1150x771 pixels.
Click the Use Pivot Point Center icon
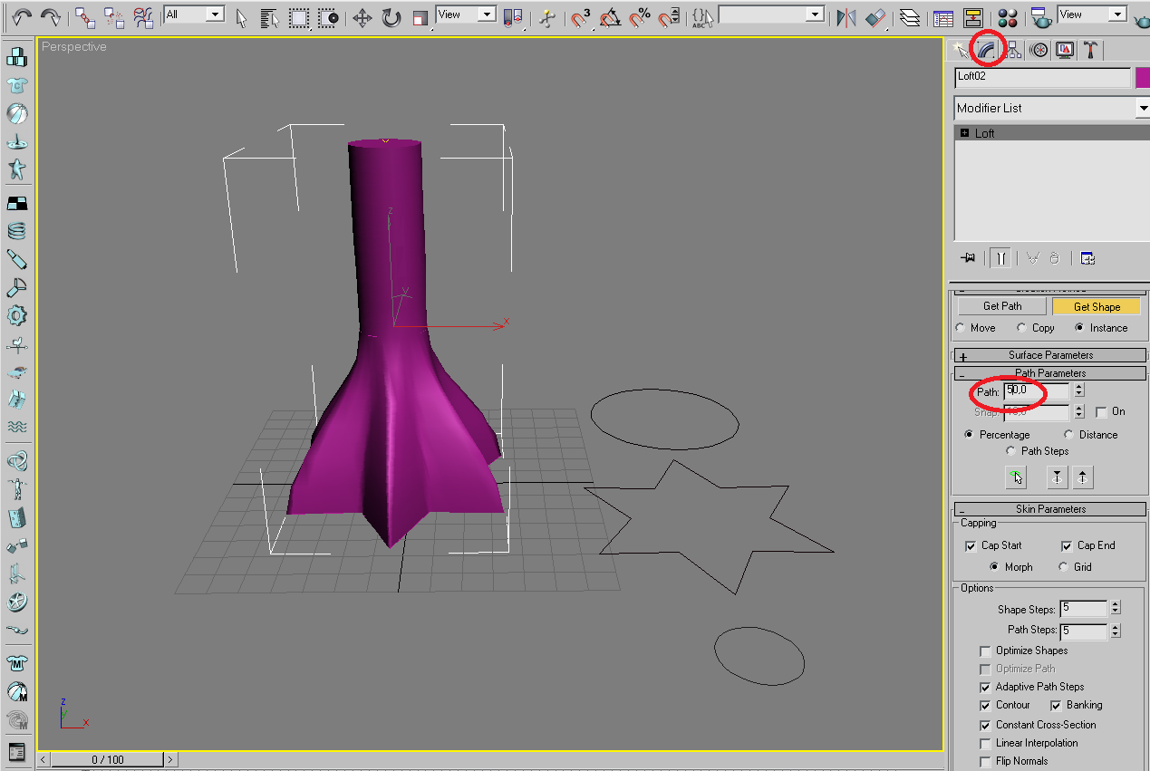click(513, 17)
